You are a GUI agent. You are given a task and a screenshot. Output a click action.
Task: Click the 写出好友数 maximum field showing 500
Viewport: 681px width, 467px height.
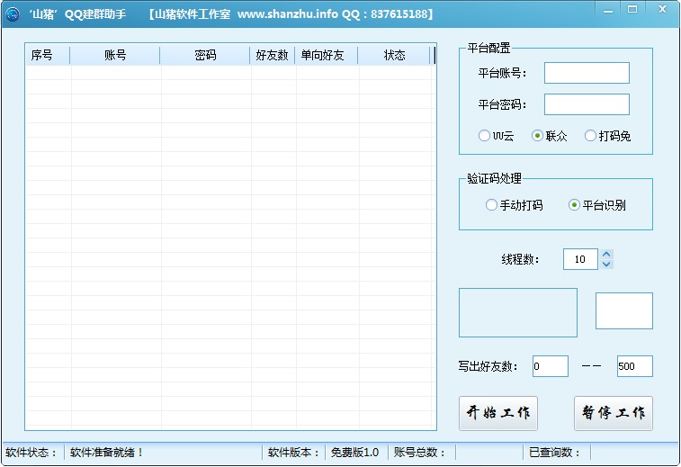tap(634, 366)
